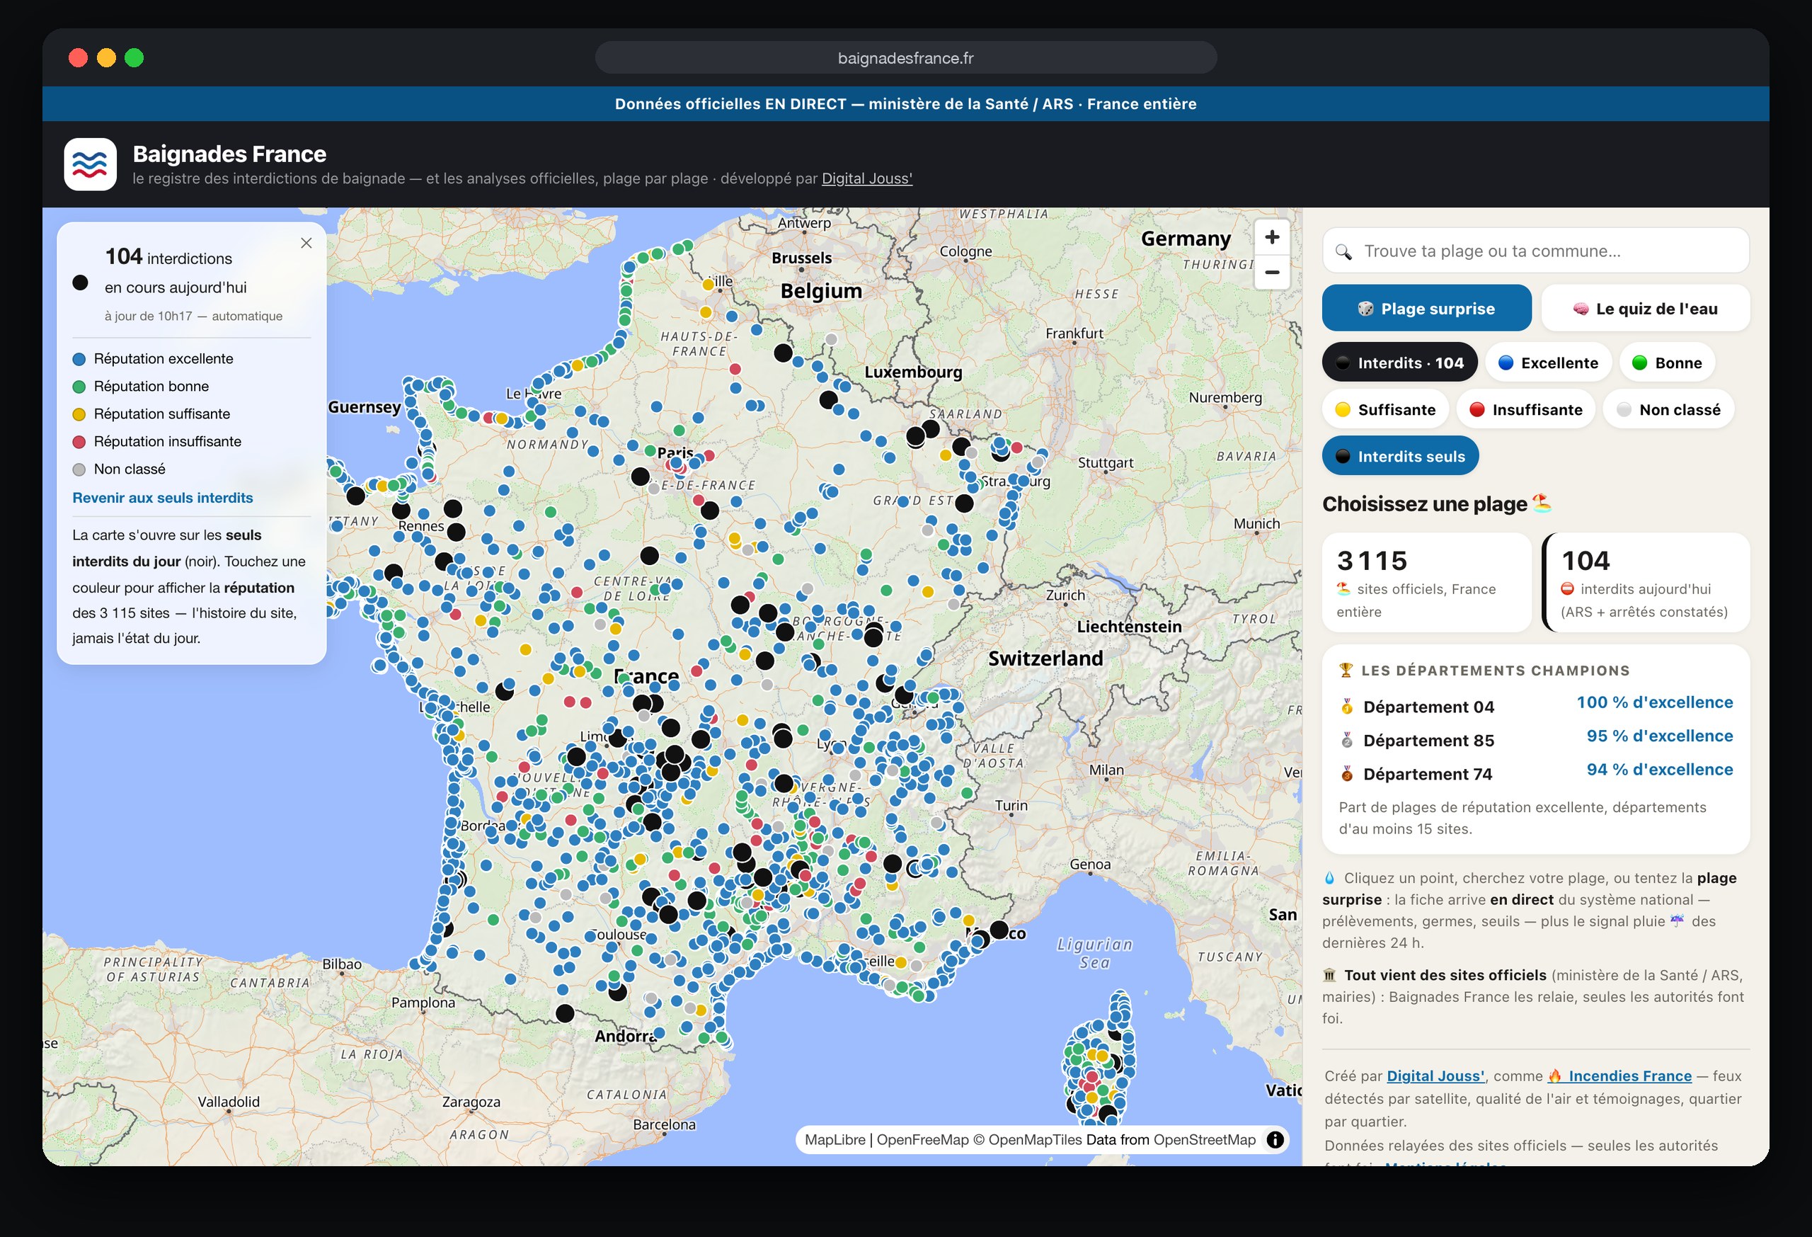Click the Données officielles EN DIRECT banner
Viewport: 1812px width, 1237px height.
click(905, 104)
